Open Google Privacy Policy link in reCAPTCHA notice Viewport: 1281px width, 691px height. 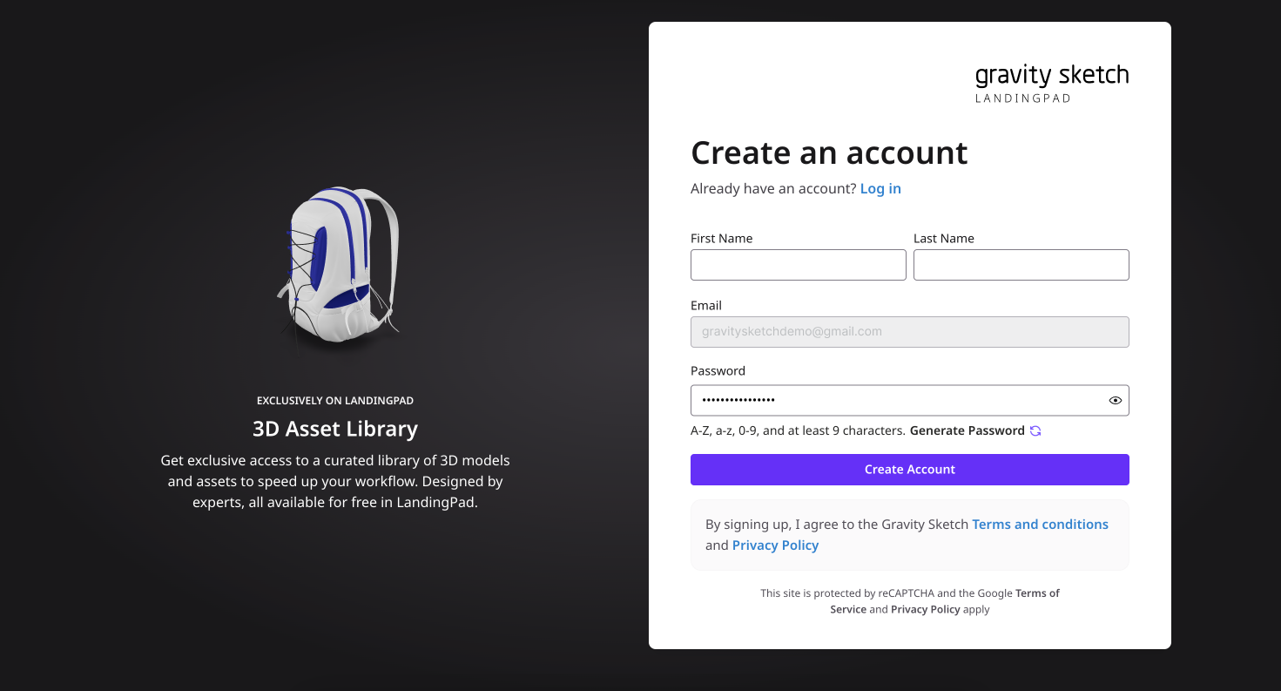[x=925, y=610]
